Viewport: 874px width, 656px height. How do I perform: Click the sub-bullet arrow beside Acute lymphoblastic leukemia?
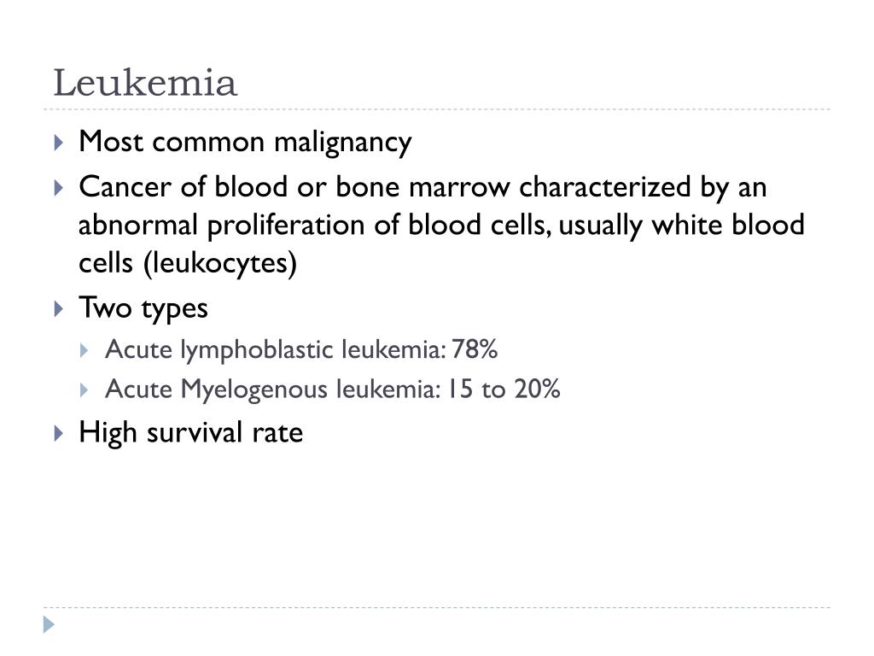[84, 350]
